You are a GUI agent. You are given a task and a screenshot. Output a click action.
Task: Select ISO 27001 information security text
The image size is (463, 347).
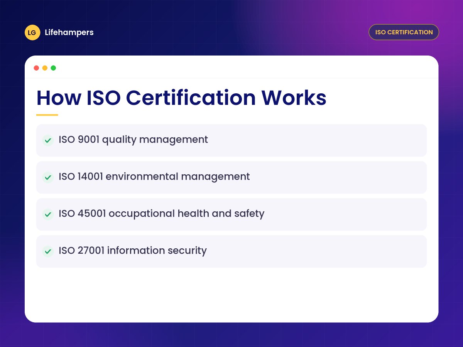coord(133,251)
